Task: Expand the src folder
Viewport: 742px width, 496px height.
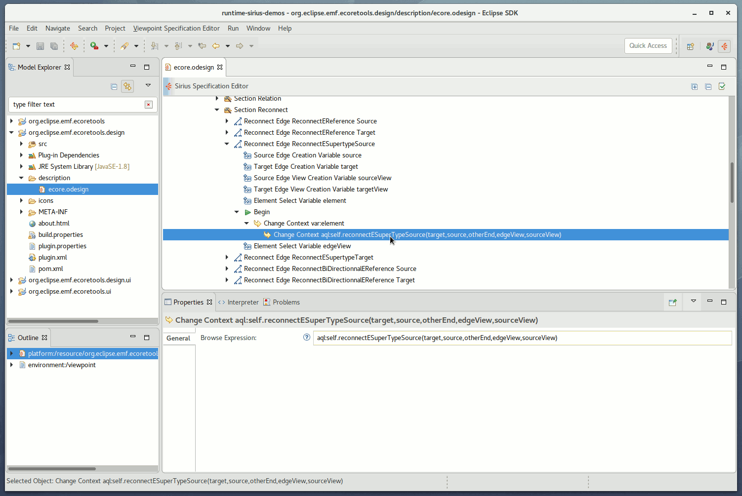Action: click(21, 144)
